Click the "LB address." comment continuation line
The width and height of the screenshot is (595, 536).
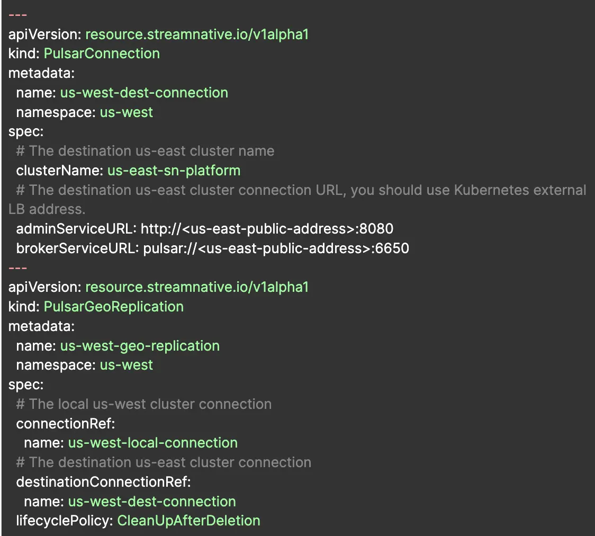pyautogui.click(x=47, y=209)
